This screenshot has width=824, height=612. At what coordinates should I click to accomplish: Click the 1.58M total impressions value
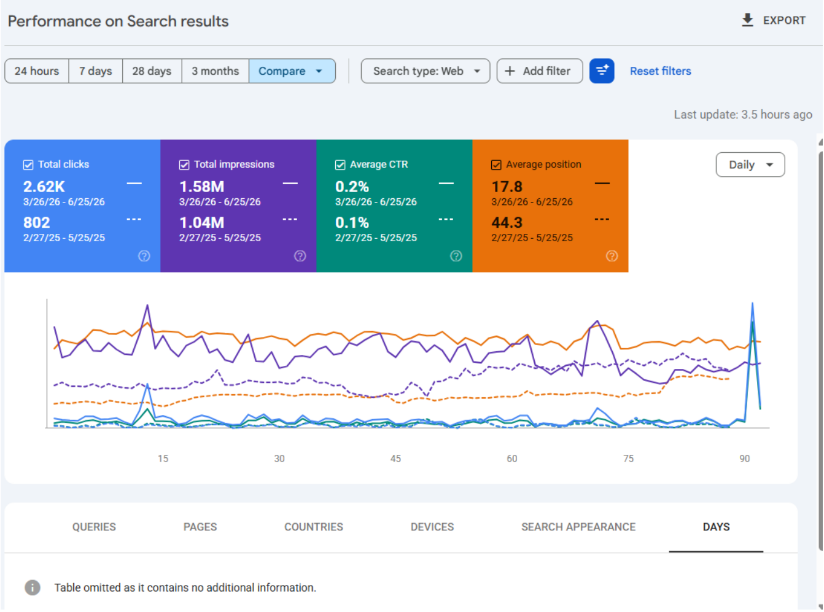point(202,187)
